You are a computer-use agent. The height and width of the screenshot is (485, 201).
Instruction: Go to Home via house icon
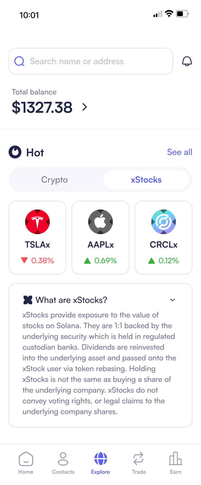pos(26,459)
